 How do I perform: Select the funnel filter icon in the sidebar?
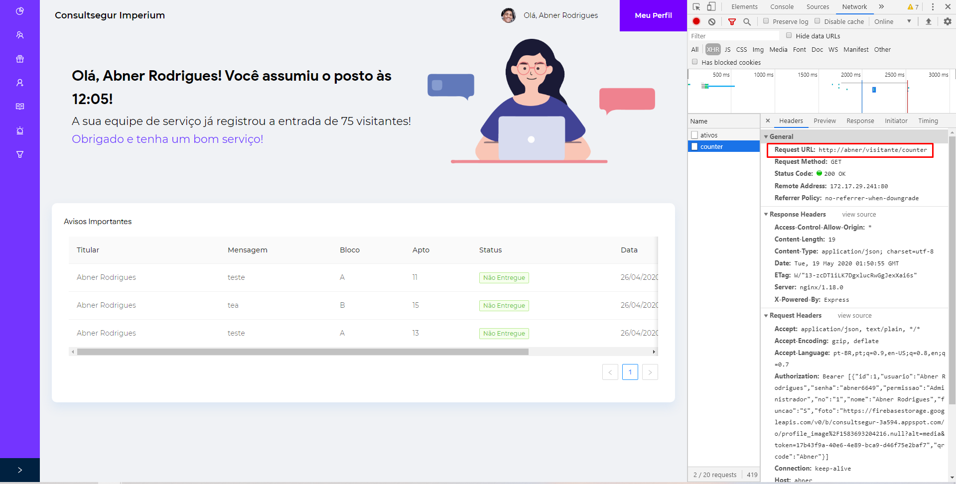click(x=20, y=154)
